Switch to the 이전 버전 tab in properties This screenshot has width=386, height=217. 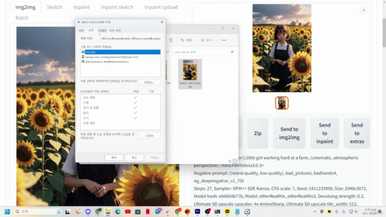(x=115, y=31)
